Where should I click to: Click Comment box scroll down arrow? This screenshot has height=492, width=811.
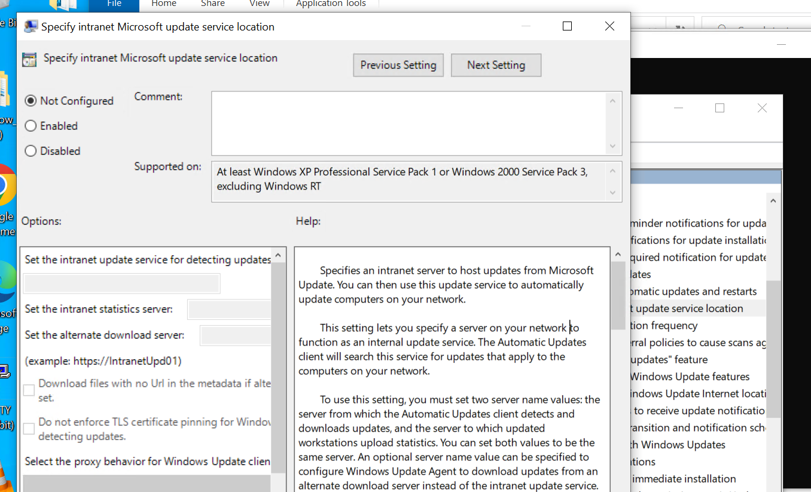coord(612,146)
